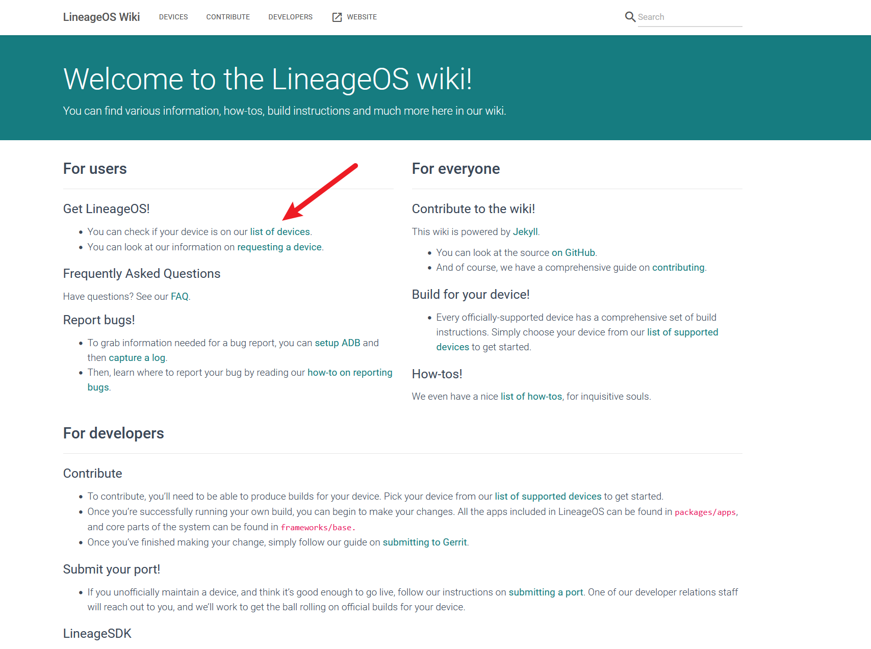Focus the Search input field
The height and width of the screenshot is (649, 871).
coord(690,17)
